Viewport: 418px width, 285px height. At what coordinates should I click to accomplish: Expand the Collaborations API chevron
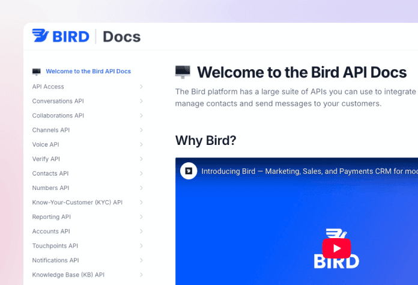[x=141, y=115]
